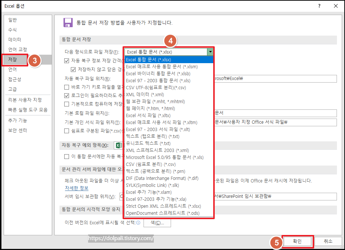This screenshot has height=250, width=345.
Task: Click the 기본 로컬 파일 위치 field
Action: point(275,113)
